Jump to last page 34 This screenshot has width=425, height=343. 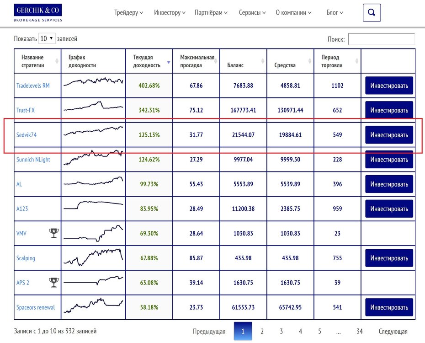click(359, 332)
